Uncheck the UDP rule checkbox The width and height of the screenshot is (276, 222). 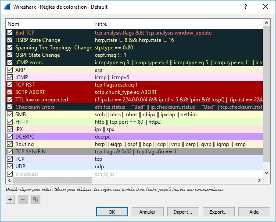pos(10,166)
